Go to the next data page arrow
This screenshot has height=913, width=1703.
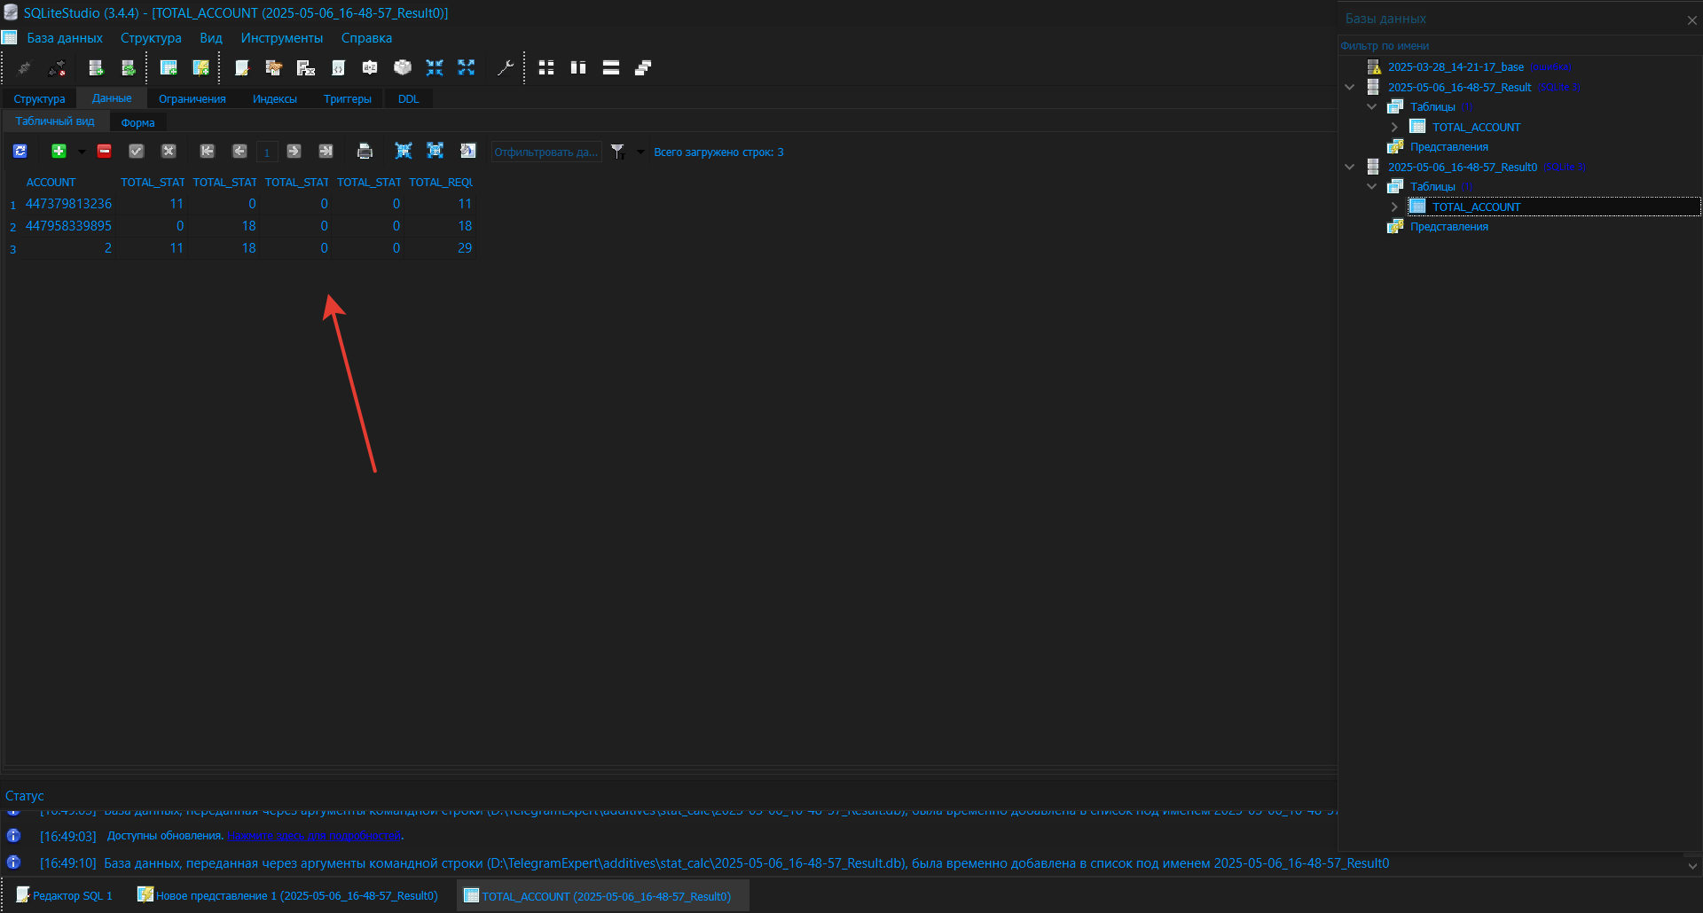[x=294, y=152]
